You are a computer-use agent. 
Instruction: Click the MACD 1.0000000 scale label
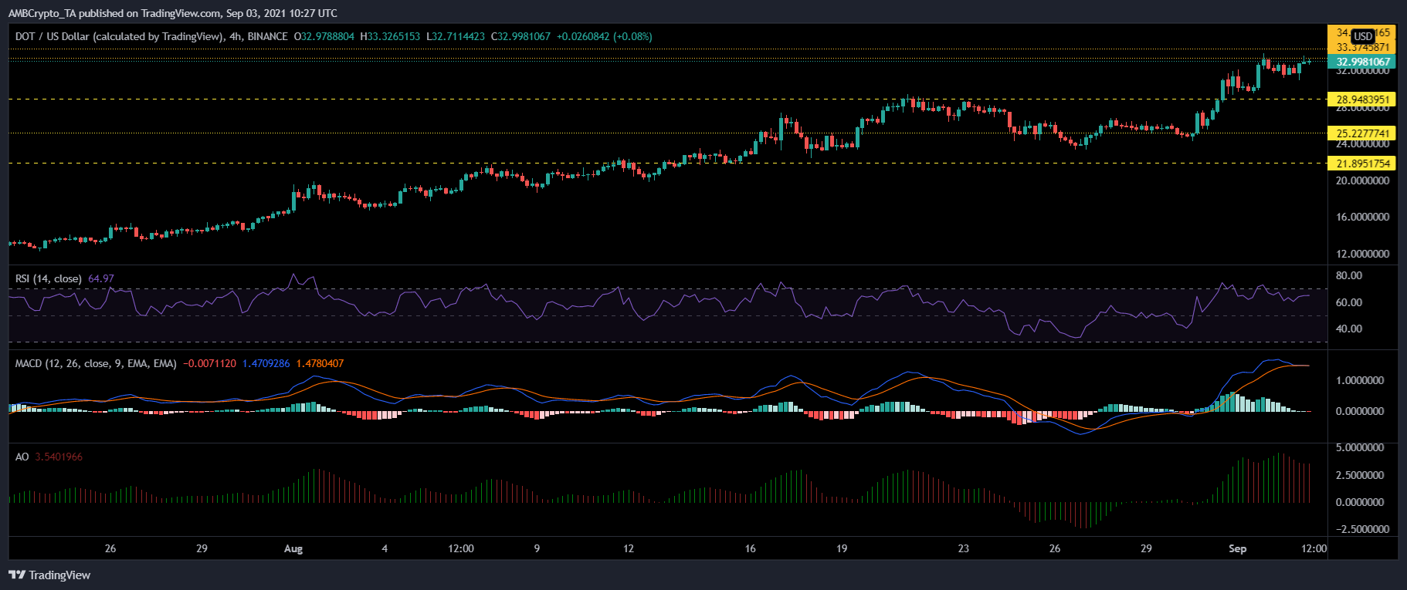tap(1360, 380)
